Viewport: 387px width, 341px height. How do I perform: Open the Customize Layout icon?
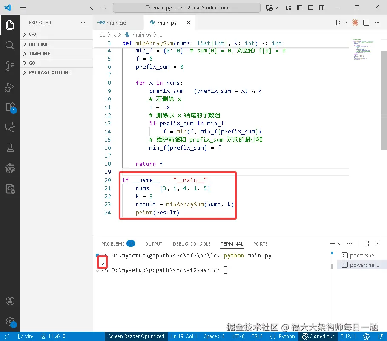[288, 8]
